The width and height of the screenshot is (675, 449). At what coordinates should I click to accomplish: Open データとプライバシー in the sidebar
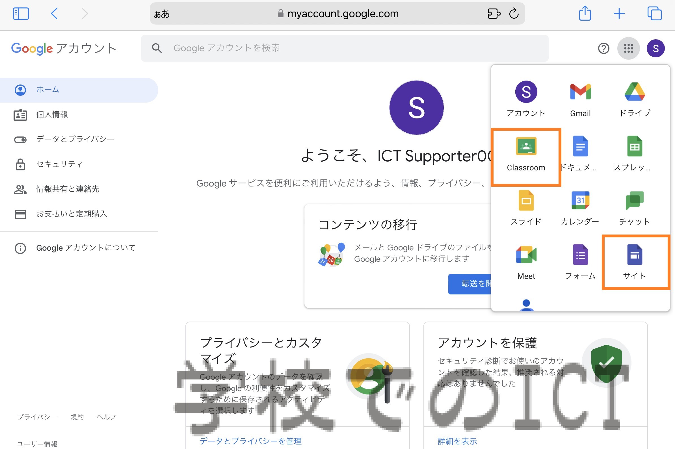(x=79, y=140)
